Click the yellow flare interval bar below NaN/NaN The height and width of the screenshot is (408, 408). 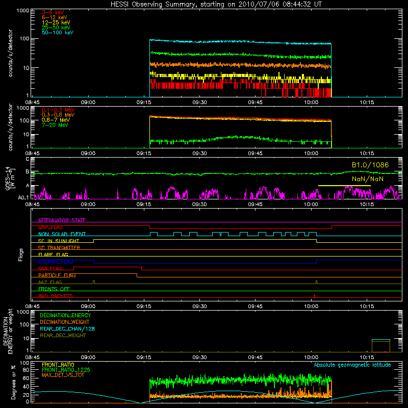[x=344, y=186]
